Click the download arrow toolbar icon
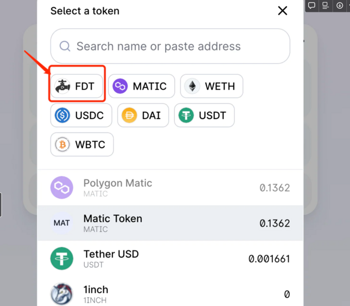 340,5
